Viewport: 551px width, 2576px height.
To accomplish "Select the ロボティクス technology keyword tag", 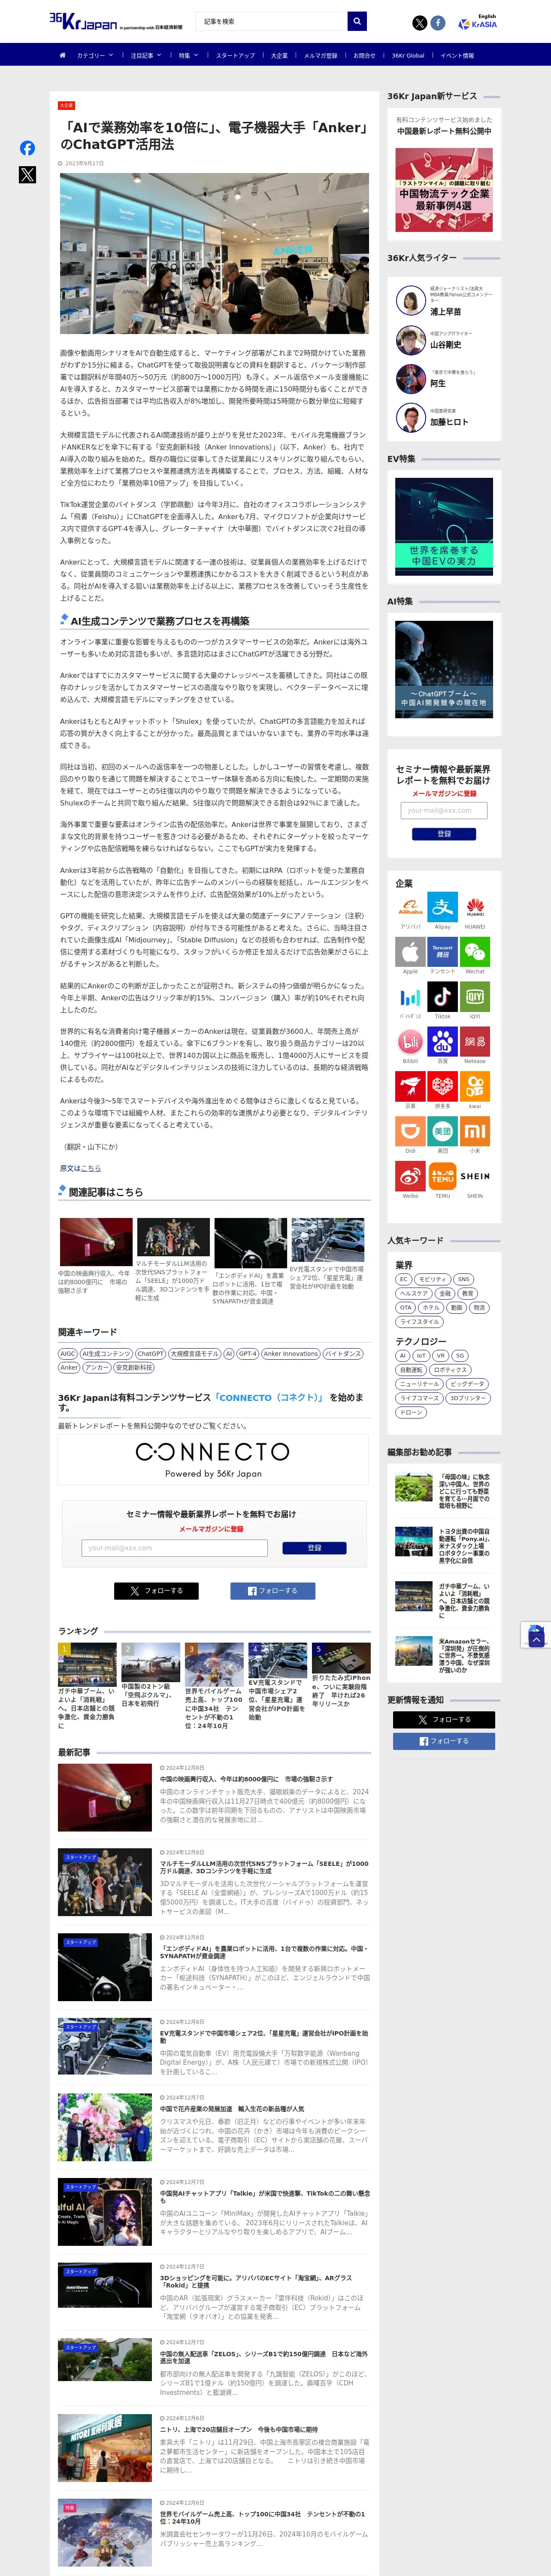I will pyautogui.click(x=450, y=1370).
